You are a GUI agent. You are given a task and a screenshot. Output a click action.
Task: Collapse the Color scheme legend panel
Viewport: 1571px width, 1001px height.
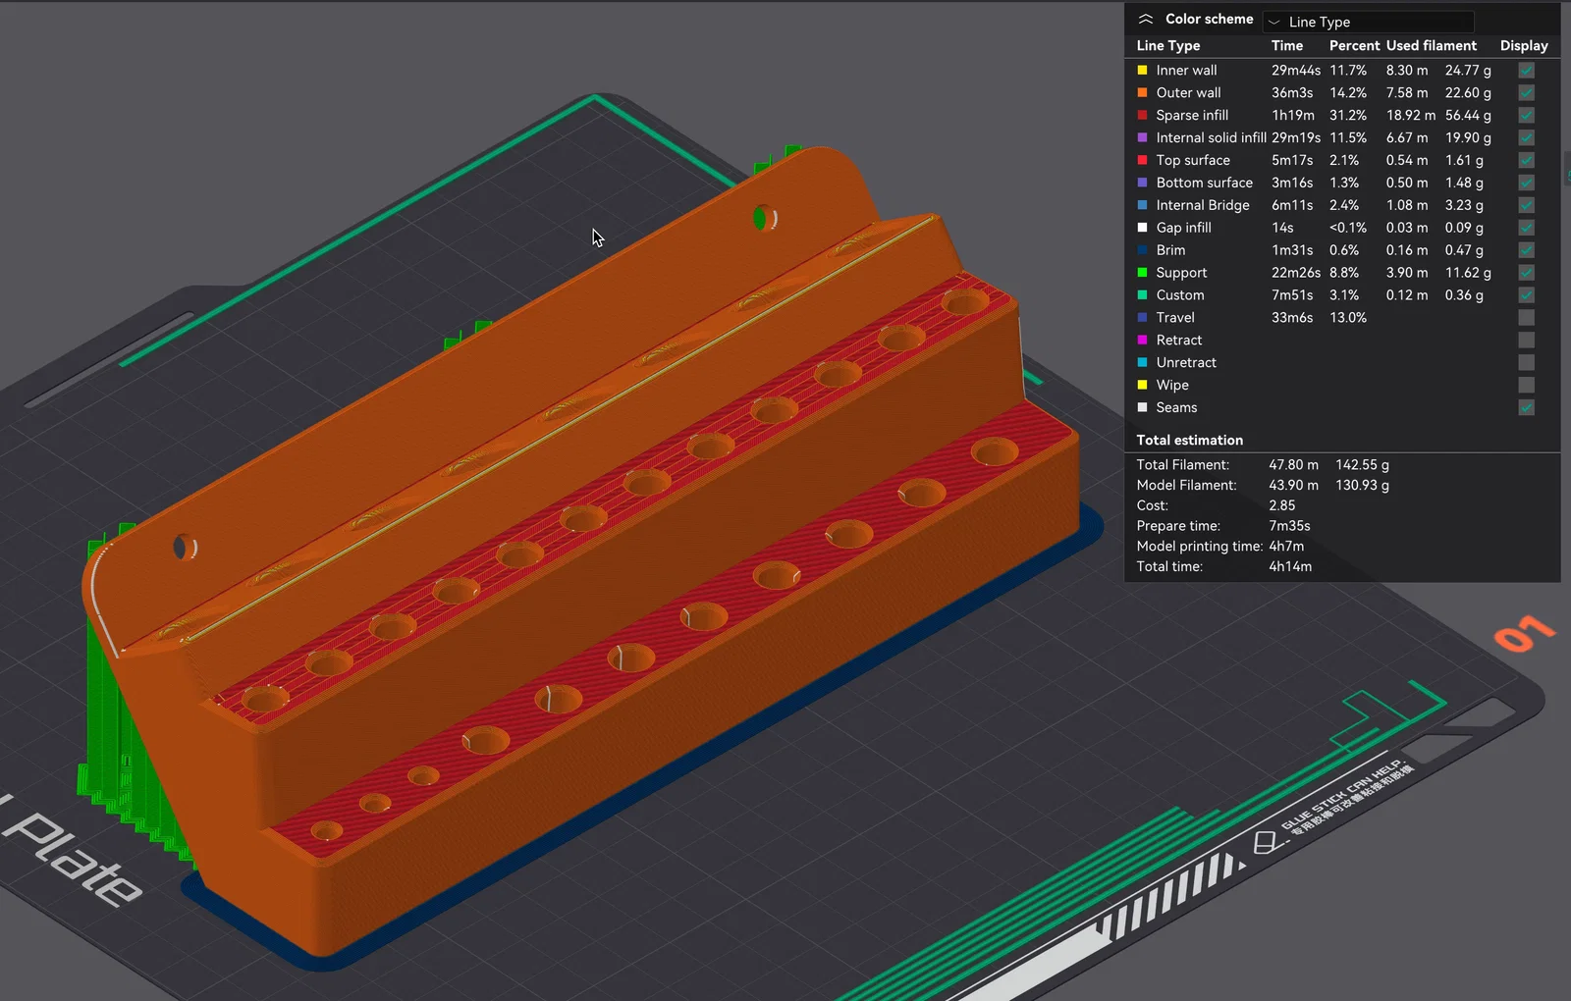tap(1145, 20)
